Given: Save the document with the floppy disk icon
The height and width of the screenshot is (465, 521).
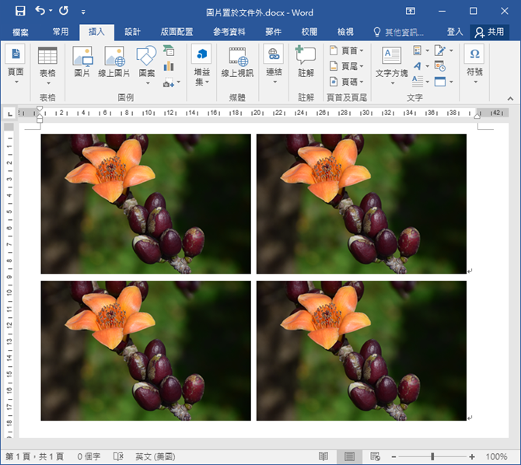Looking at the screenshot, I should [x=20, y=12].
